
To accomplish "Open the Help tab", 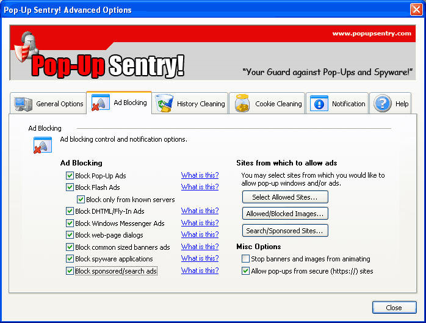I will (391, 104).
